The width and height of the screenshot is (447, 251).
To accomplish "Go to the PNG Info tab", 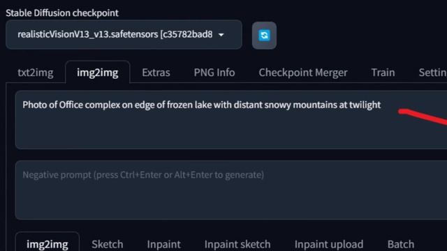I will [x=214, y=73].
